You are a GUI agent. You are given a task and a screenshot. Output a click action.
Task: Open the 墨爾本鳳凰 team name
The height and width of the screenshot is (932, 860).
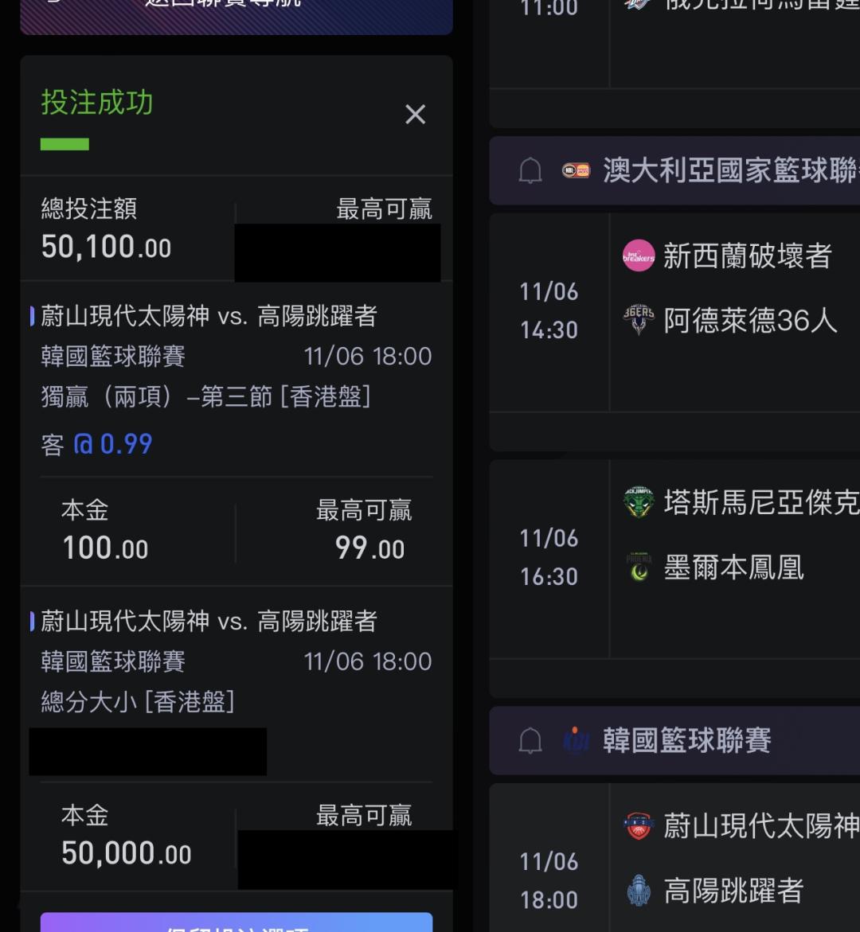(733, 567)
